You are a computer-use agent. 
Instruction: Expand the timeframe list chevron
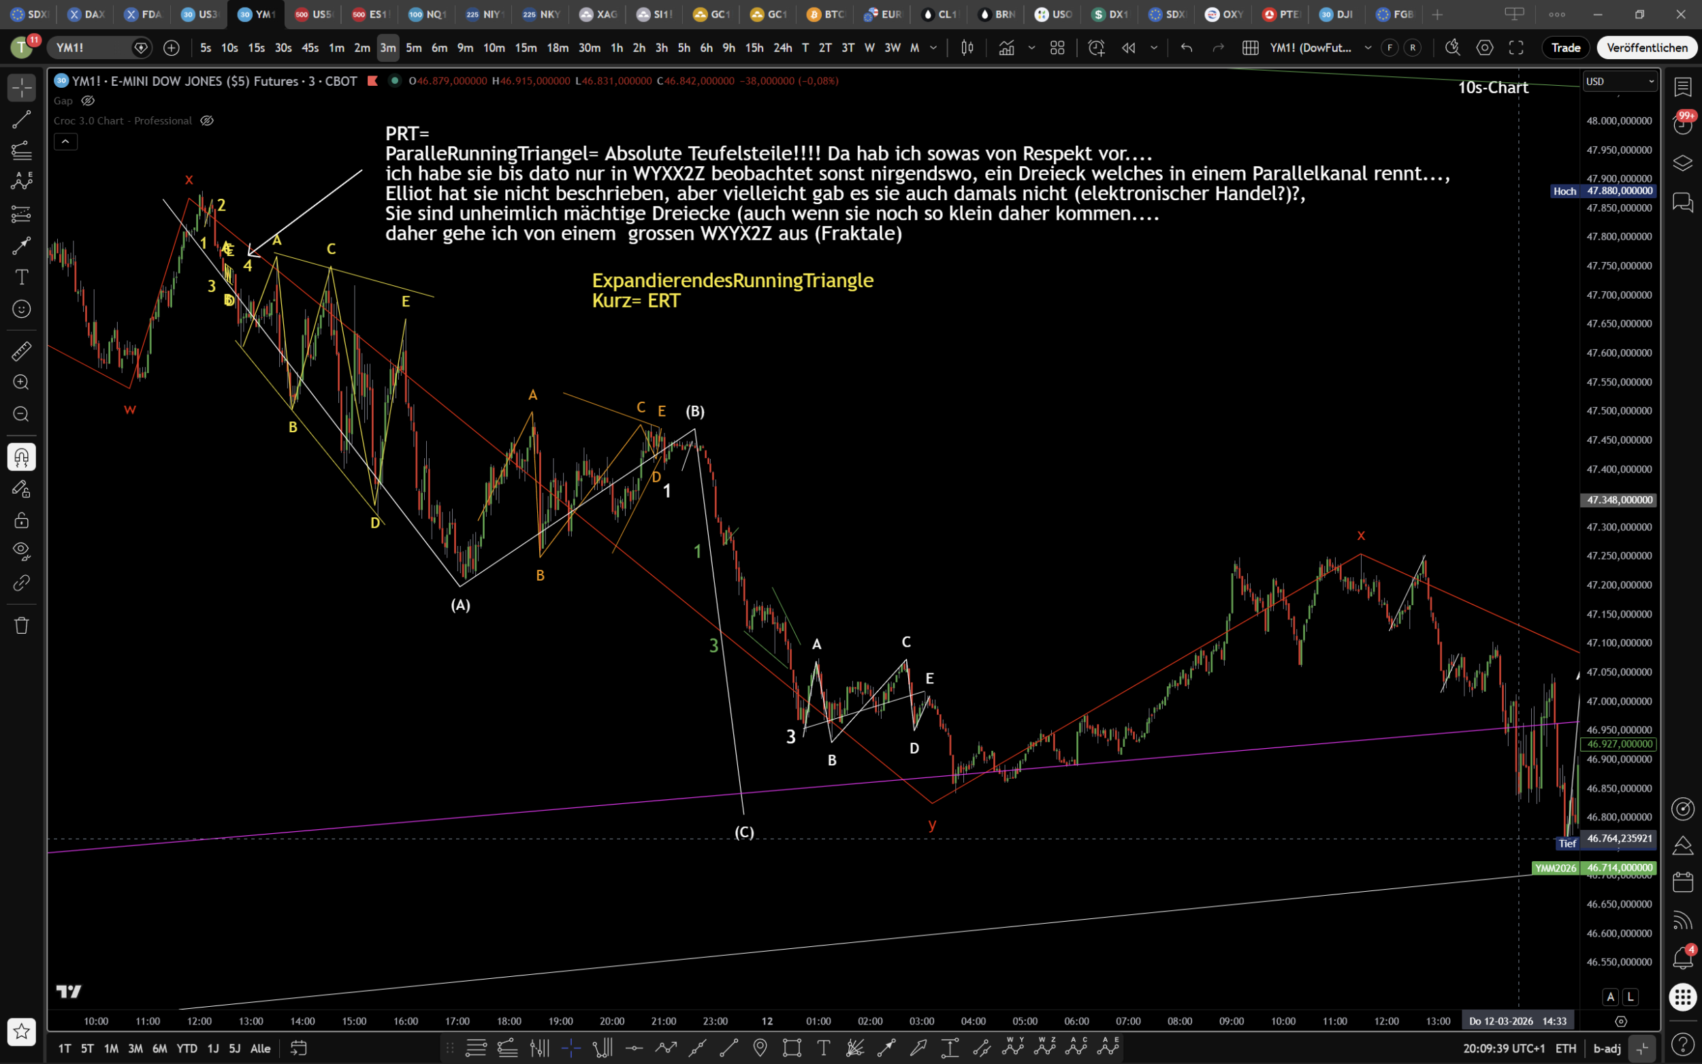933,48
